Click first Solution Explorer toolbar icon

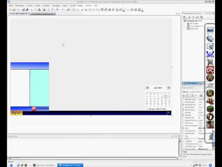tap(185, 17)
